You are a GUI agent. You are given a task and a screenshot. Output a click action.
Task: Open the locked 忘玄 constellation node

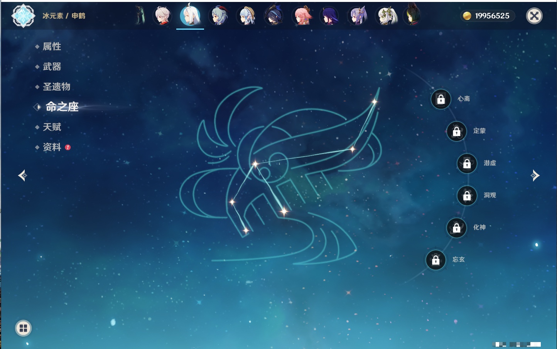pos(436,260)
